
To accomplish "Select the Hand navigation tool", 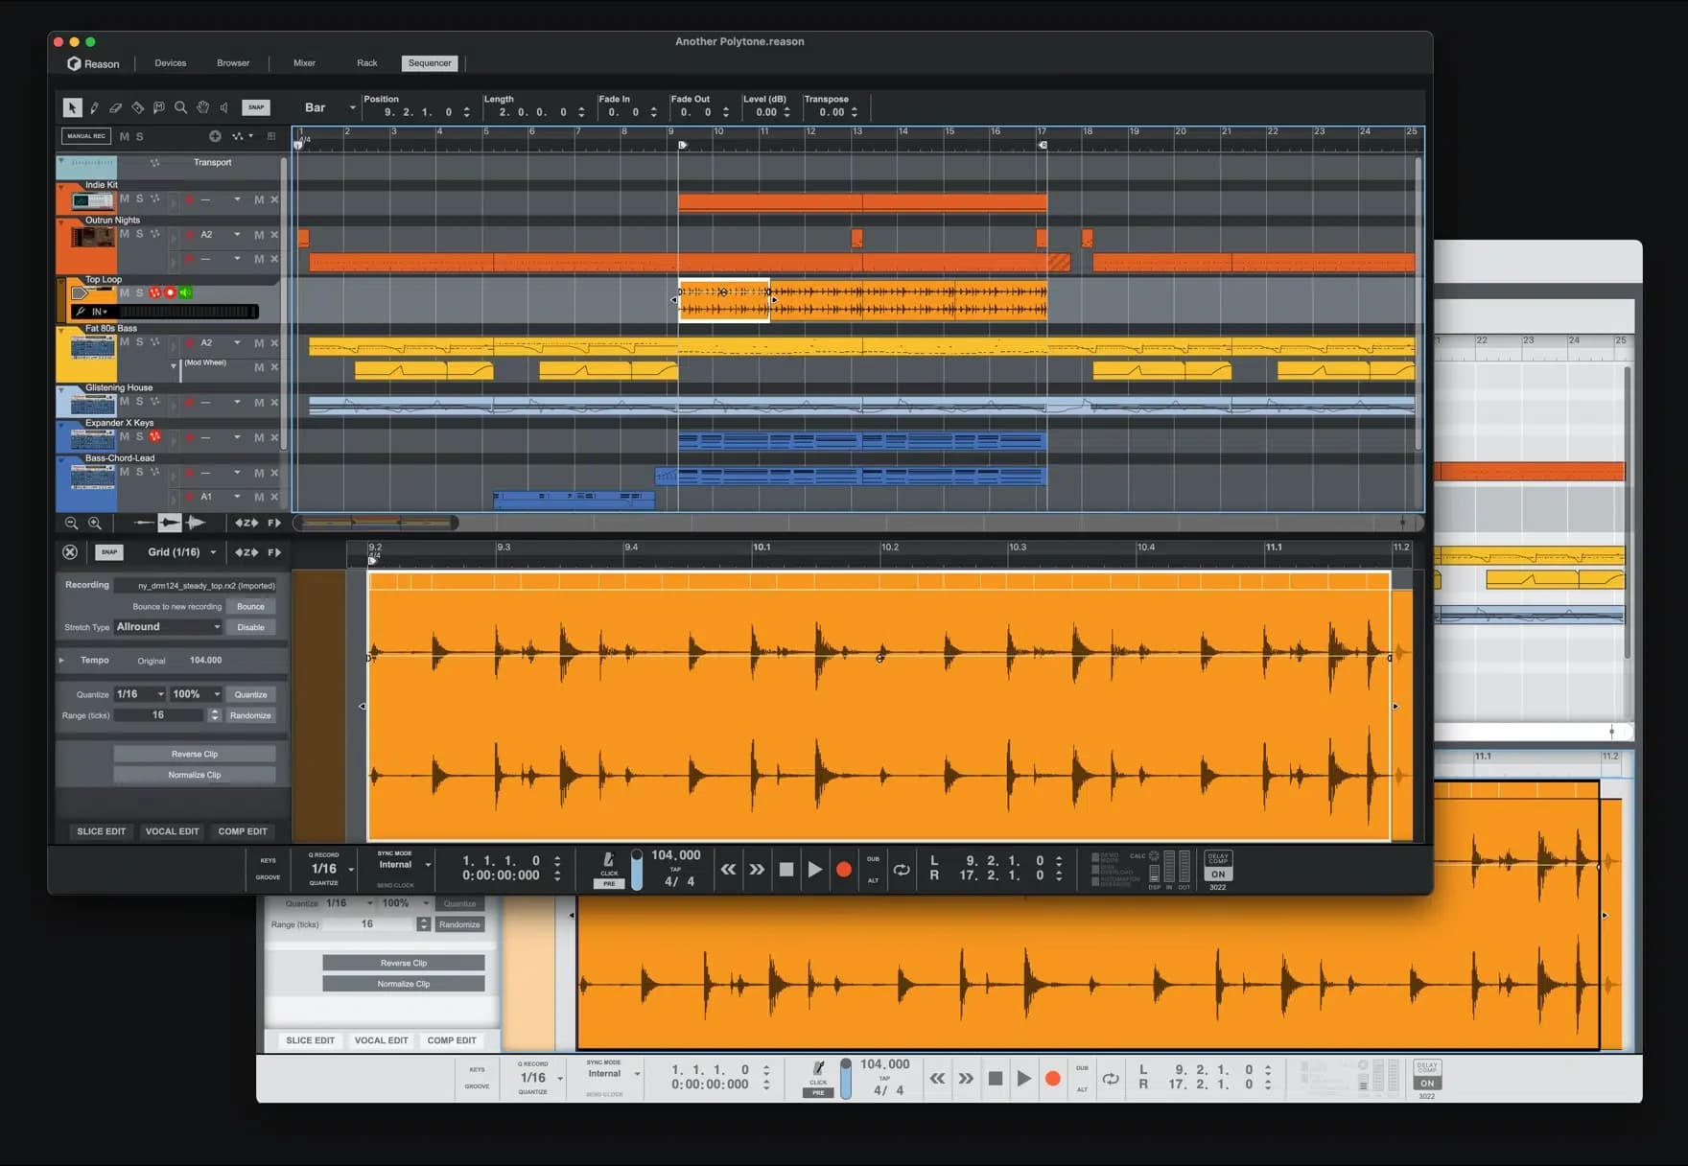I will coord(202,107).
